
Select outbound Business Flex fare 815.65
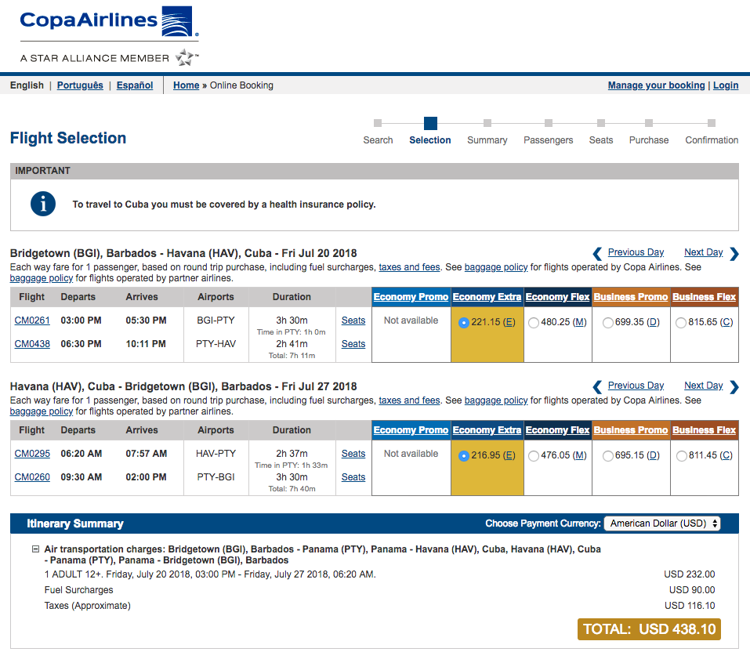pyautogui.click(x=681, y=323)
